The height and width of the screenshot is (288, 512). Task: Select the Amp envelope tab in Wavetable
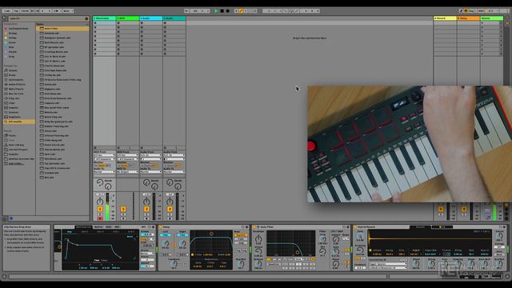[x=70, y=231]
